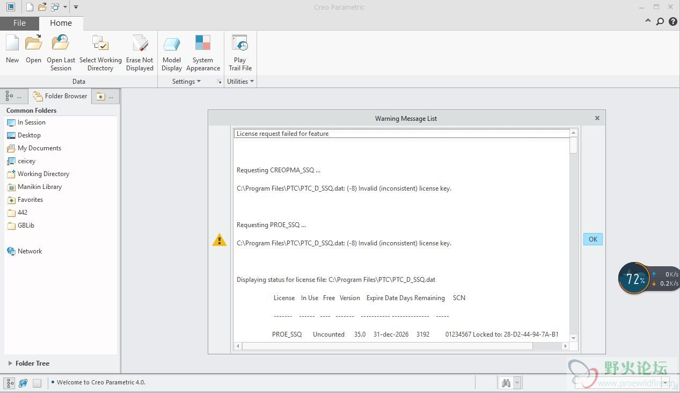Open dropdown next to binoculars icon
Image resolution: width=680 pixels, height=393 pixels.
point(517,383)
